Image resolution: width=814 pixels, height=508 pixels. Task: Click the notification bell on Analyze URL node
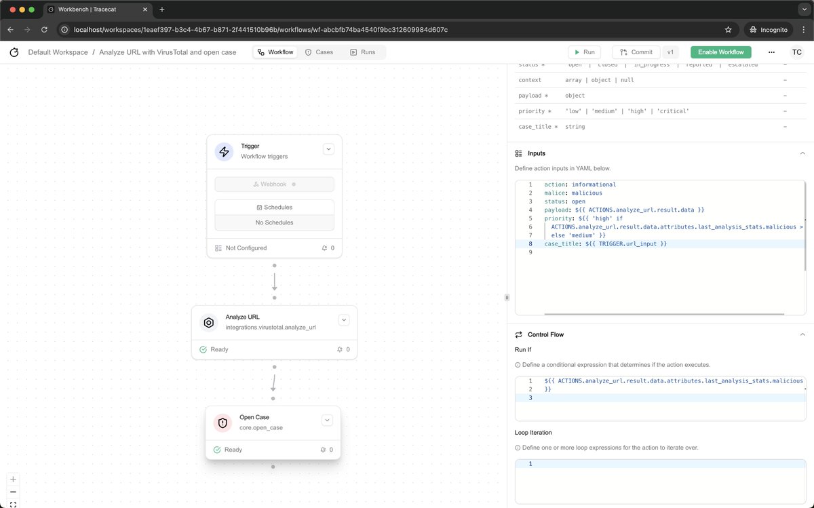(338, 349)
